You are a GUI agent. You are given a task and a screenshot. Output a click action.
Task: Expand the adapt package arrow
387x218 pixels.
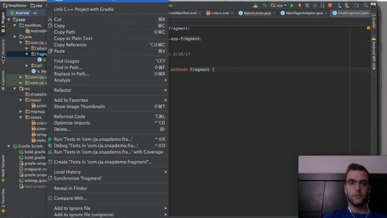pos(27,48)
